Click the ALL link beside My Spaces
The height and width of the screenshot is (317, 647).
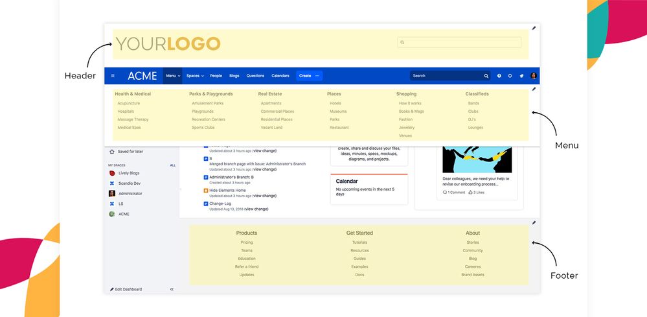[173, 165]
